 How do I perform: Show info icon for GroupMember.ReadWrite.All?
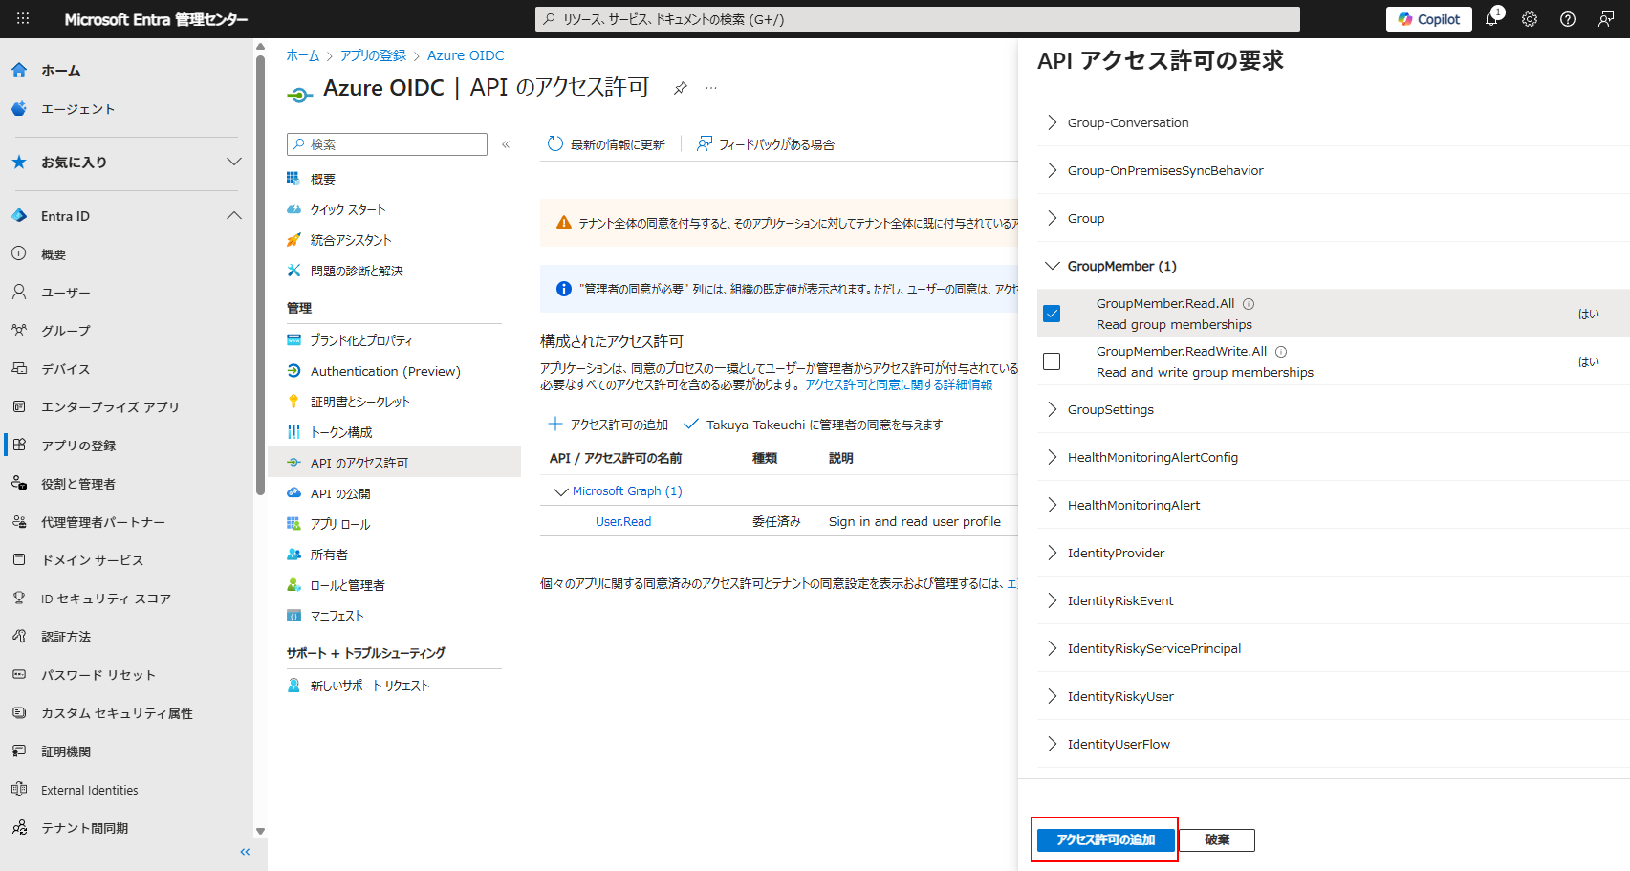[1281, 352]
